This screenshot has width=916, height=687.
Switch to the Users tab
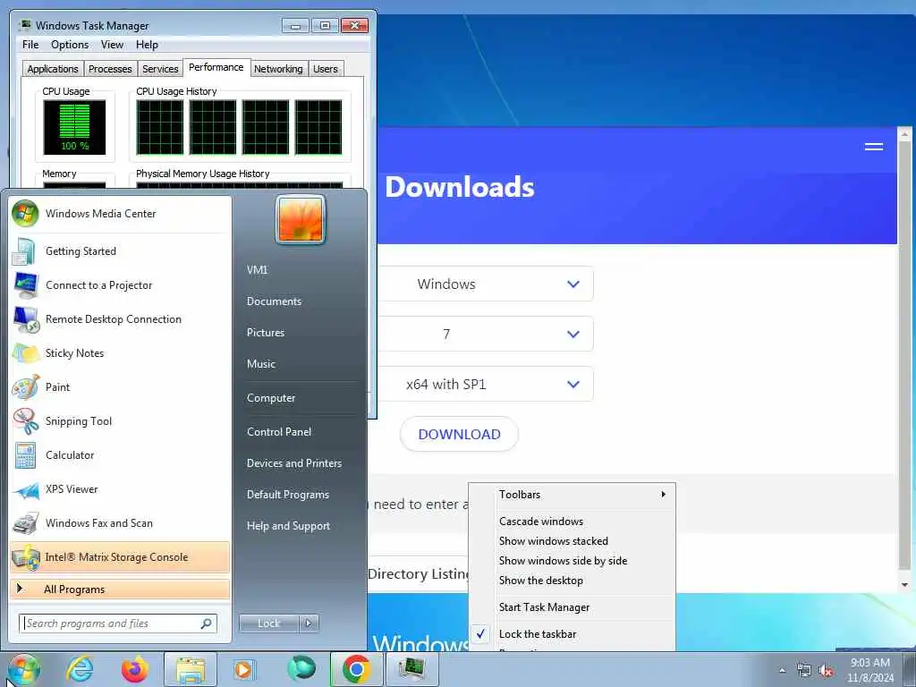[x=326, y=69]
